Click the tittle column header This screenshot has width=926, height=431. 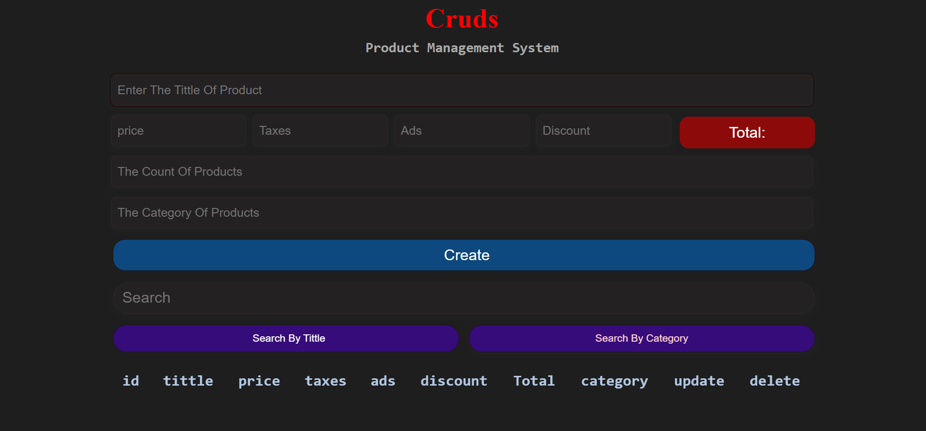click(188, 381)
